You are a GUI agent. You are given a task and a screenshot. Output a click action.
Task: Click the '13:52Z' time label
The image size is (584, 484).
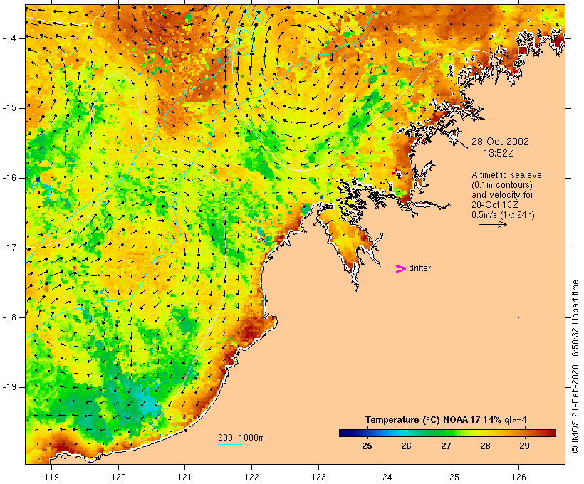tap(499, 153)
